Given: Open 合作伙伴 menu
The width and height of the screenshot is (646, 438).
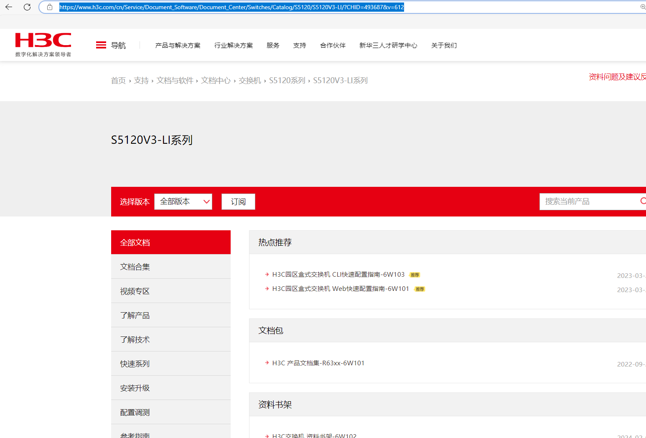Looking at the screenshot, I should click(x=333, y=45).
